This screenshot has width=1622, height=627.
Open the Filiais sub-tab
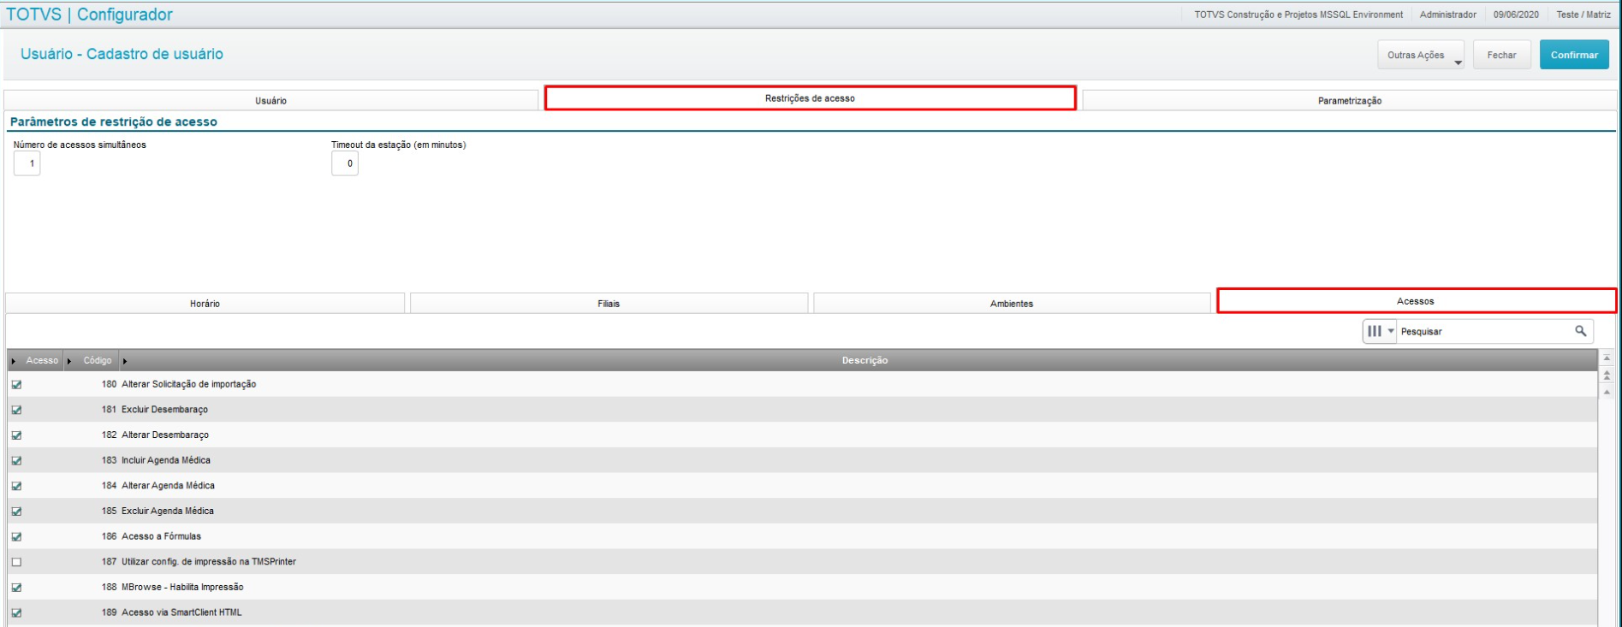tap(609, 304)
